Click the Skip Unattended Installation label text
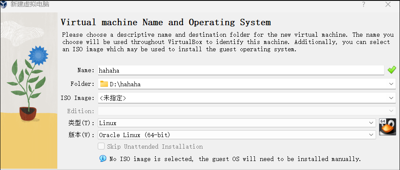 pos(155,147)
